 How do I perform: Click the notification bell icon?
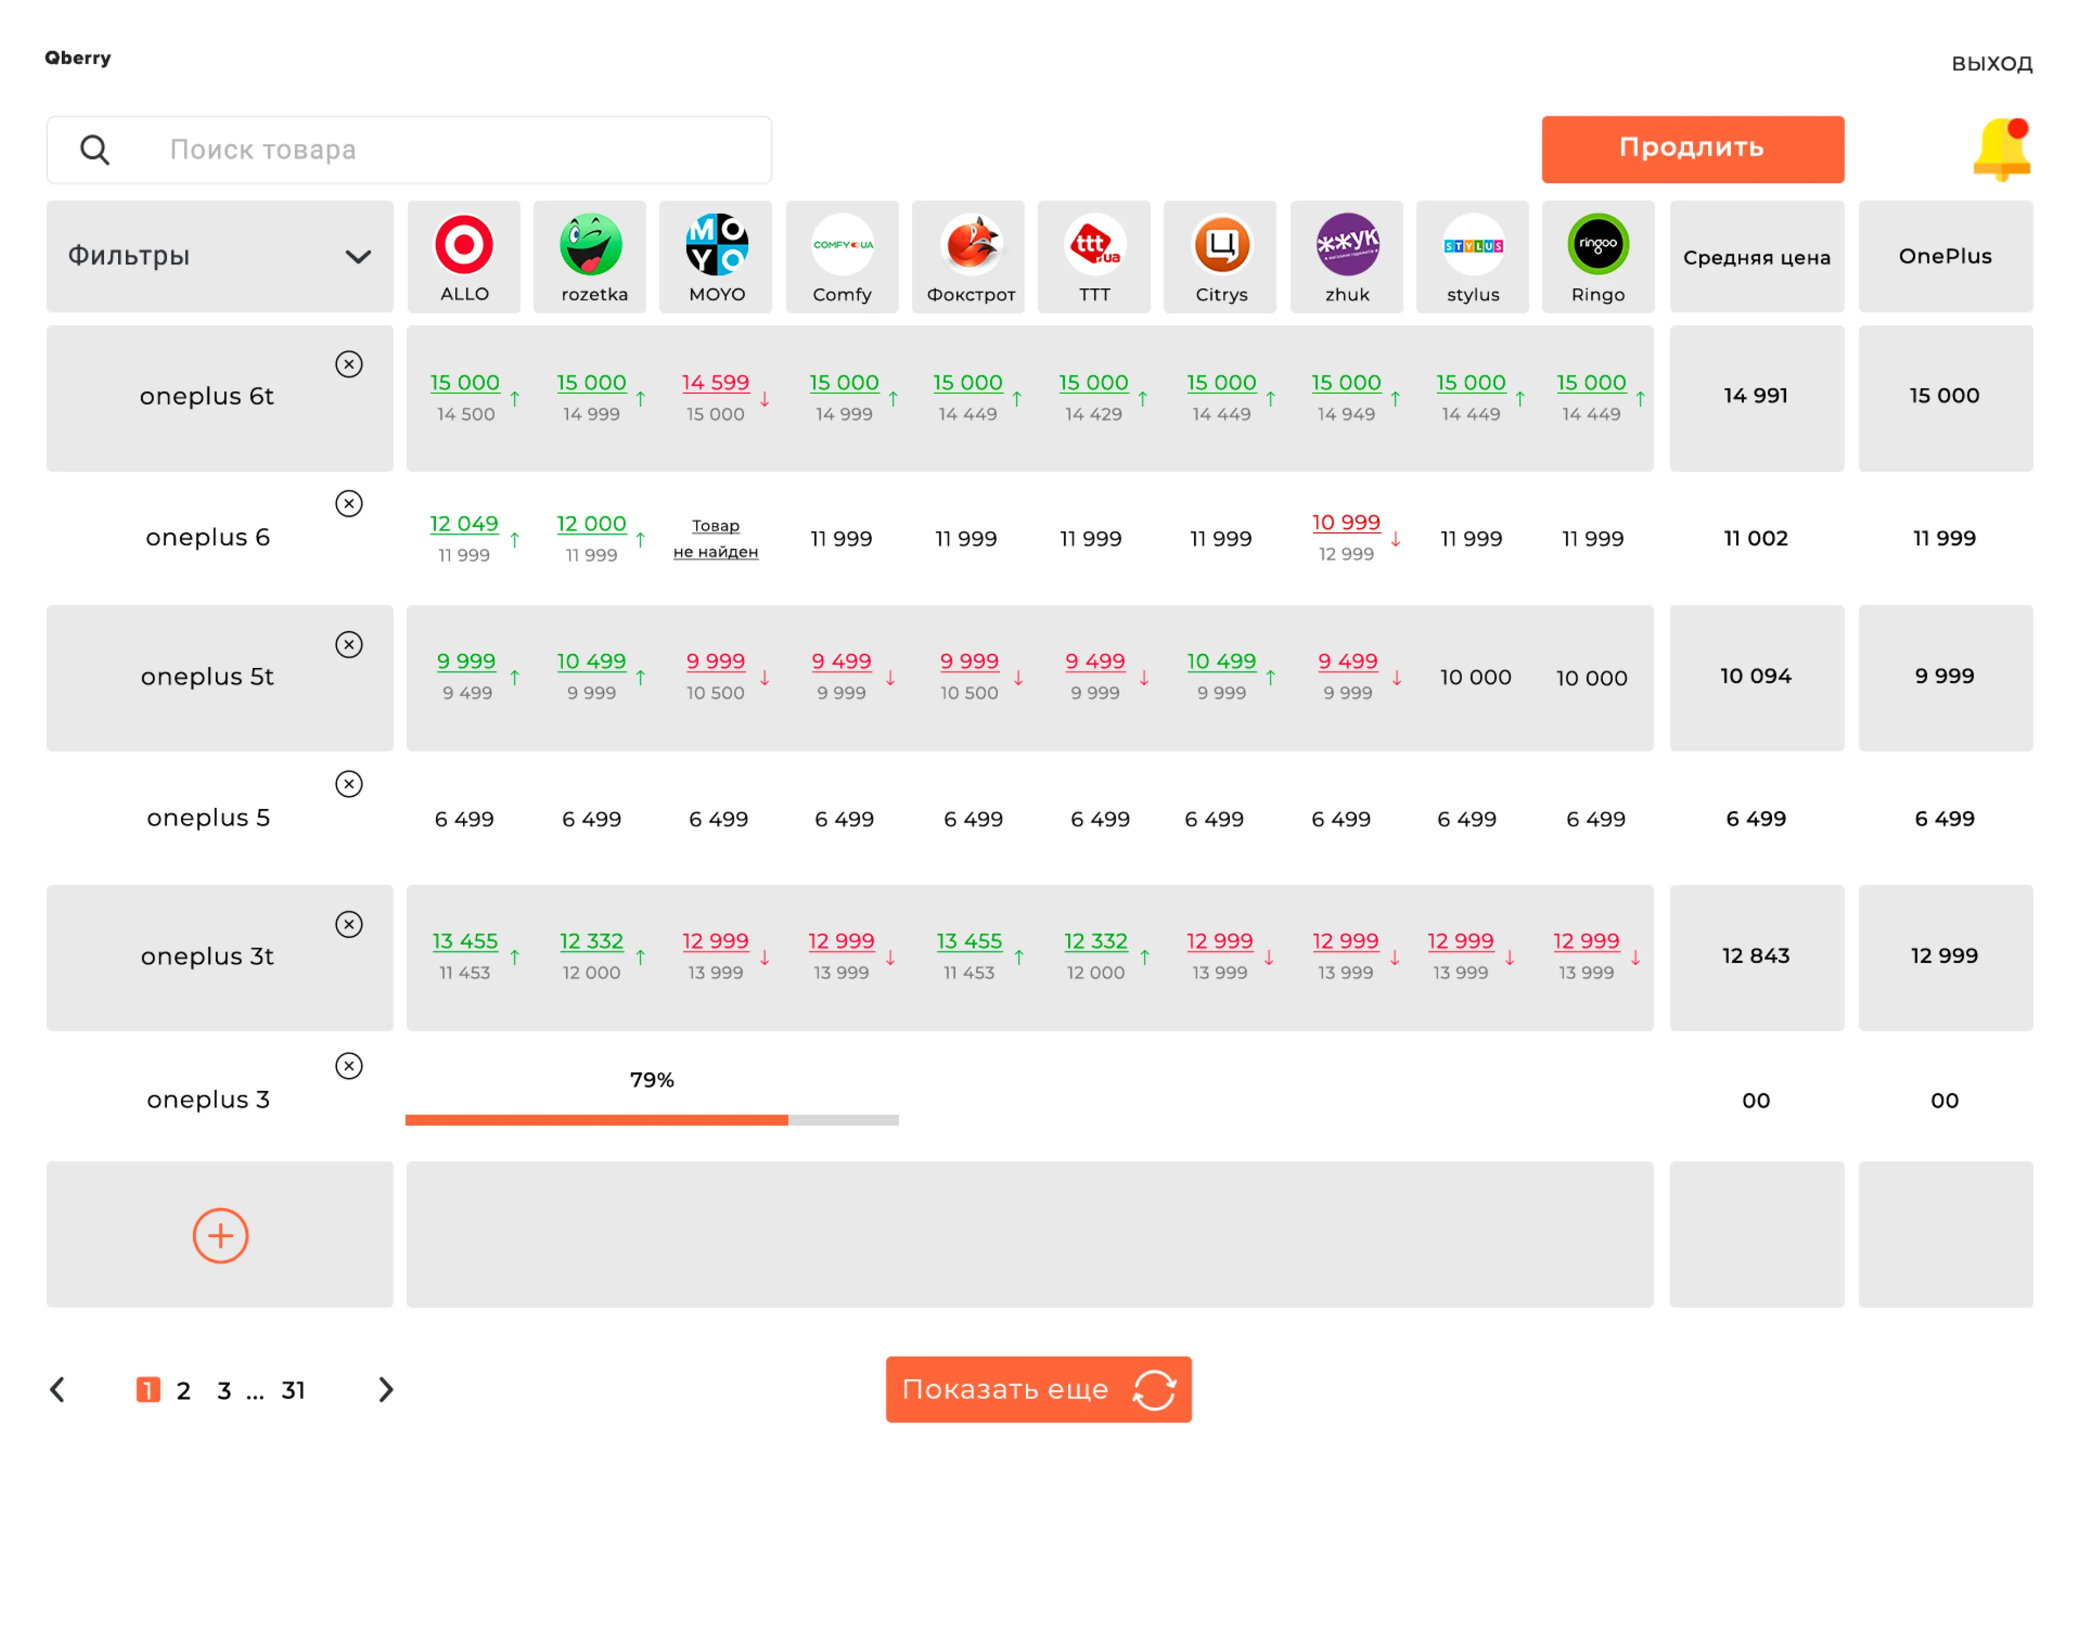coord(2001,150)
